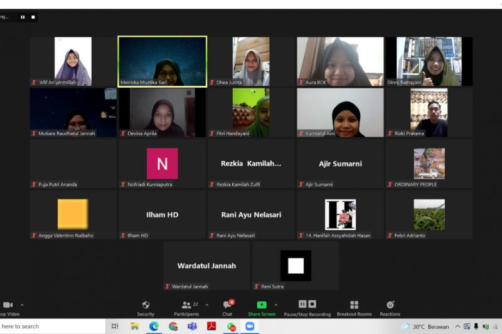Select the Ajir Sumarni participant tile

340,164
